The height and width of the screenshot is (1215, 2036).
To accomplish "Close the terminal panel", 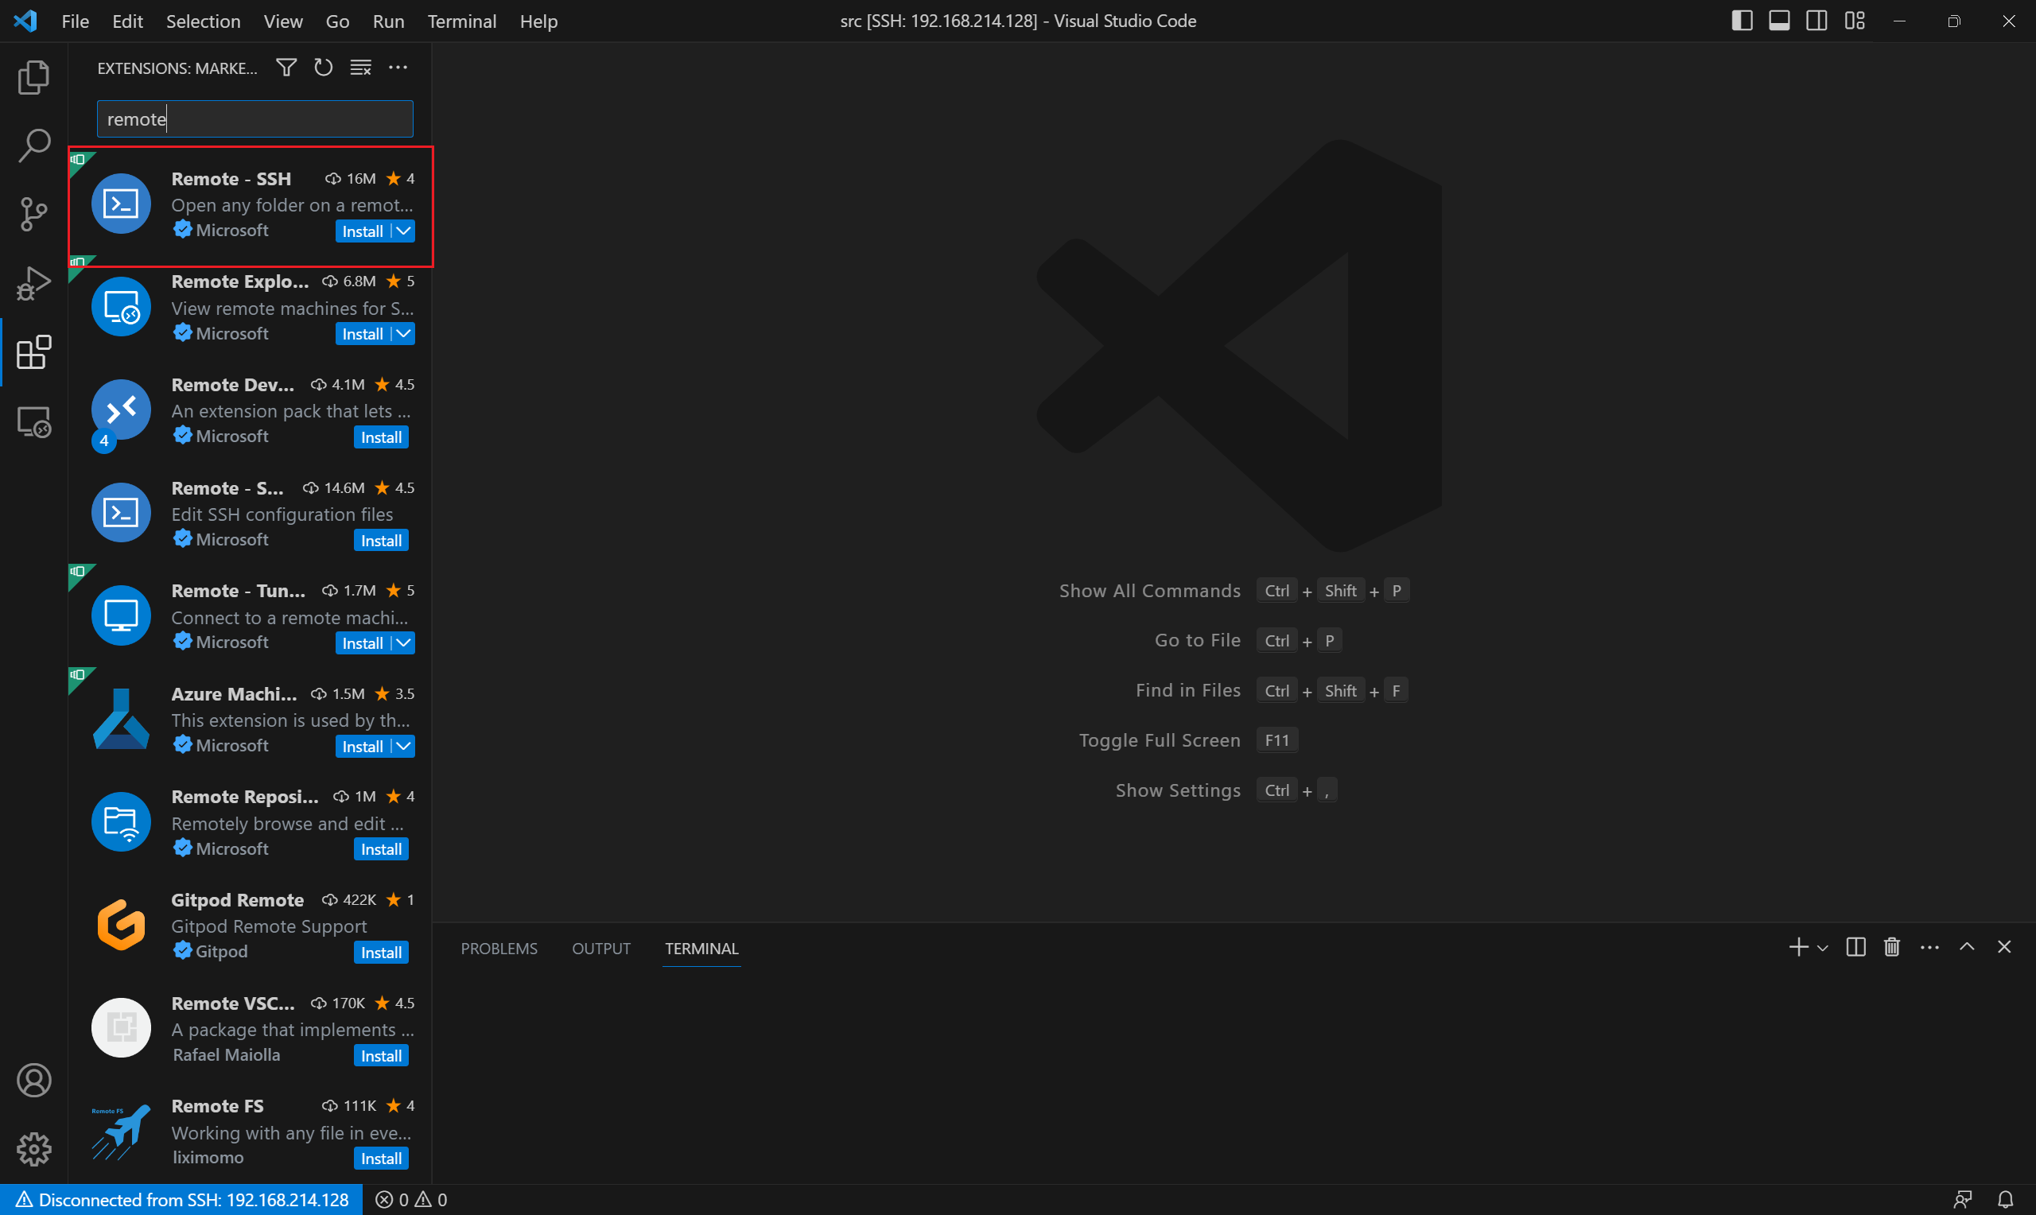I will 2004,947.
